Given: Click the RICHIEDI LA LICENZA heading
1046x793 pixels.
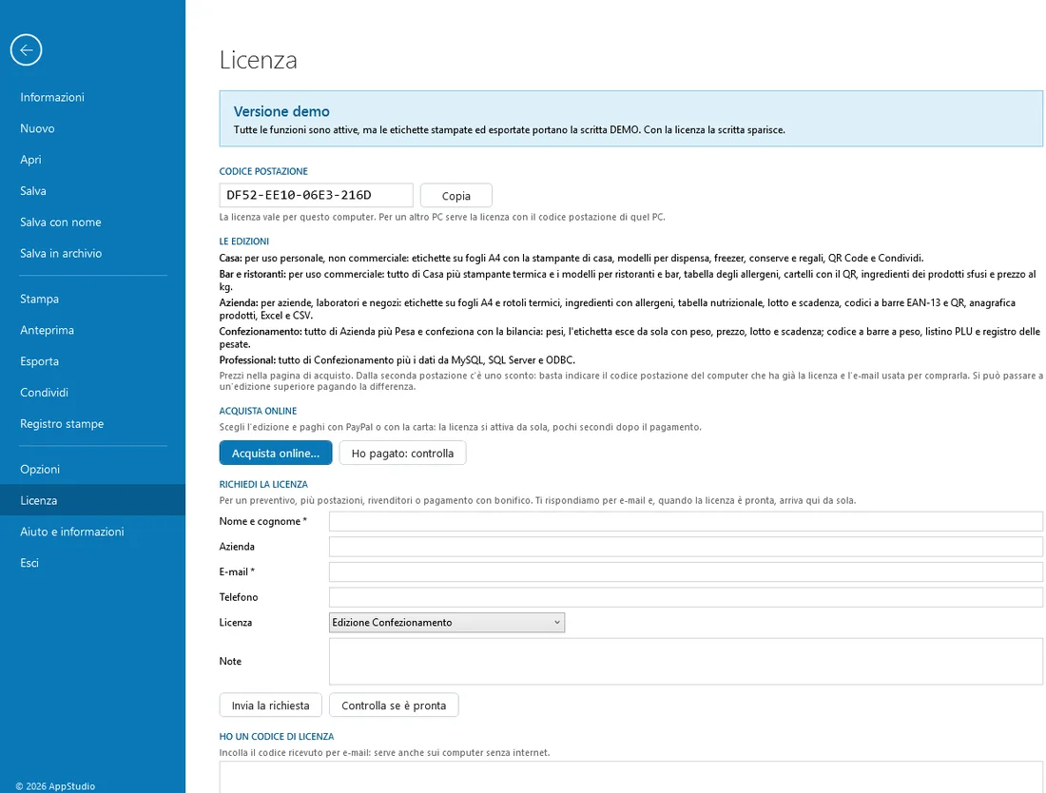Looking at the screenshot, I should pyautogui.click(x=263, y=485).
